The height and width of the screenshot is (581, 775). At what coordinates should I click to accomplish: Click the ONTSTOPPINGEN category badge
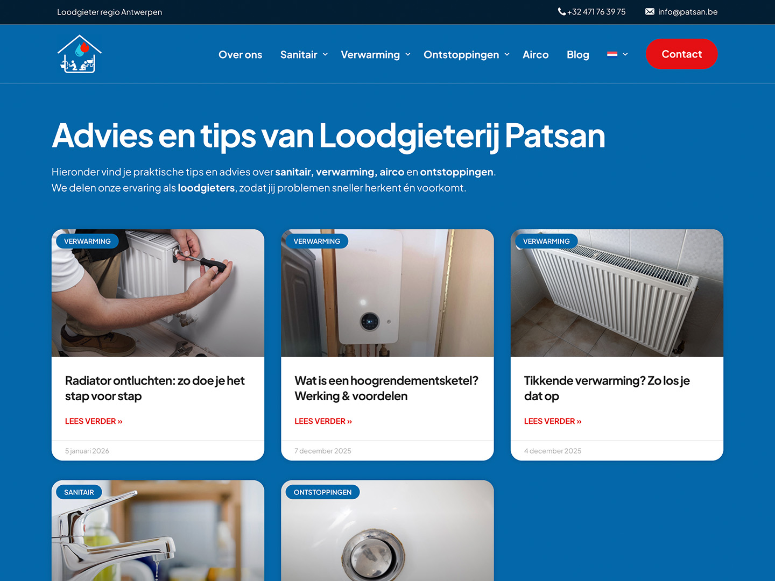tap(322, 492)
